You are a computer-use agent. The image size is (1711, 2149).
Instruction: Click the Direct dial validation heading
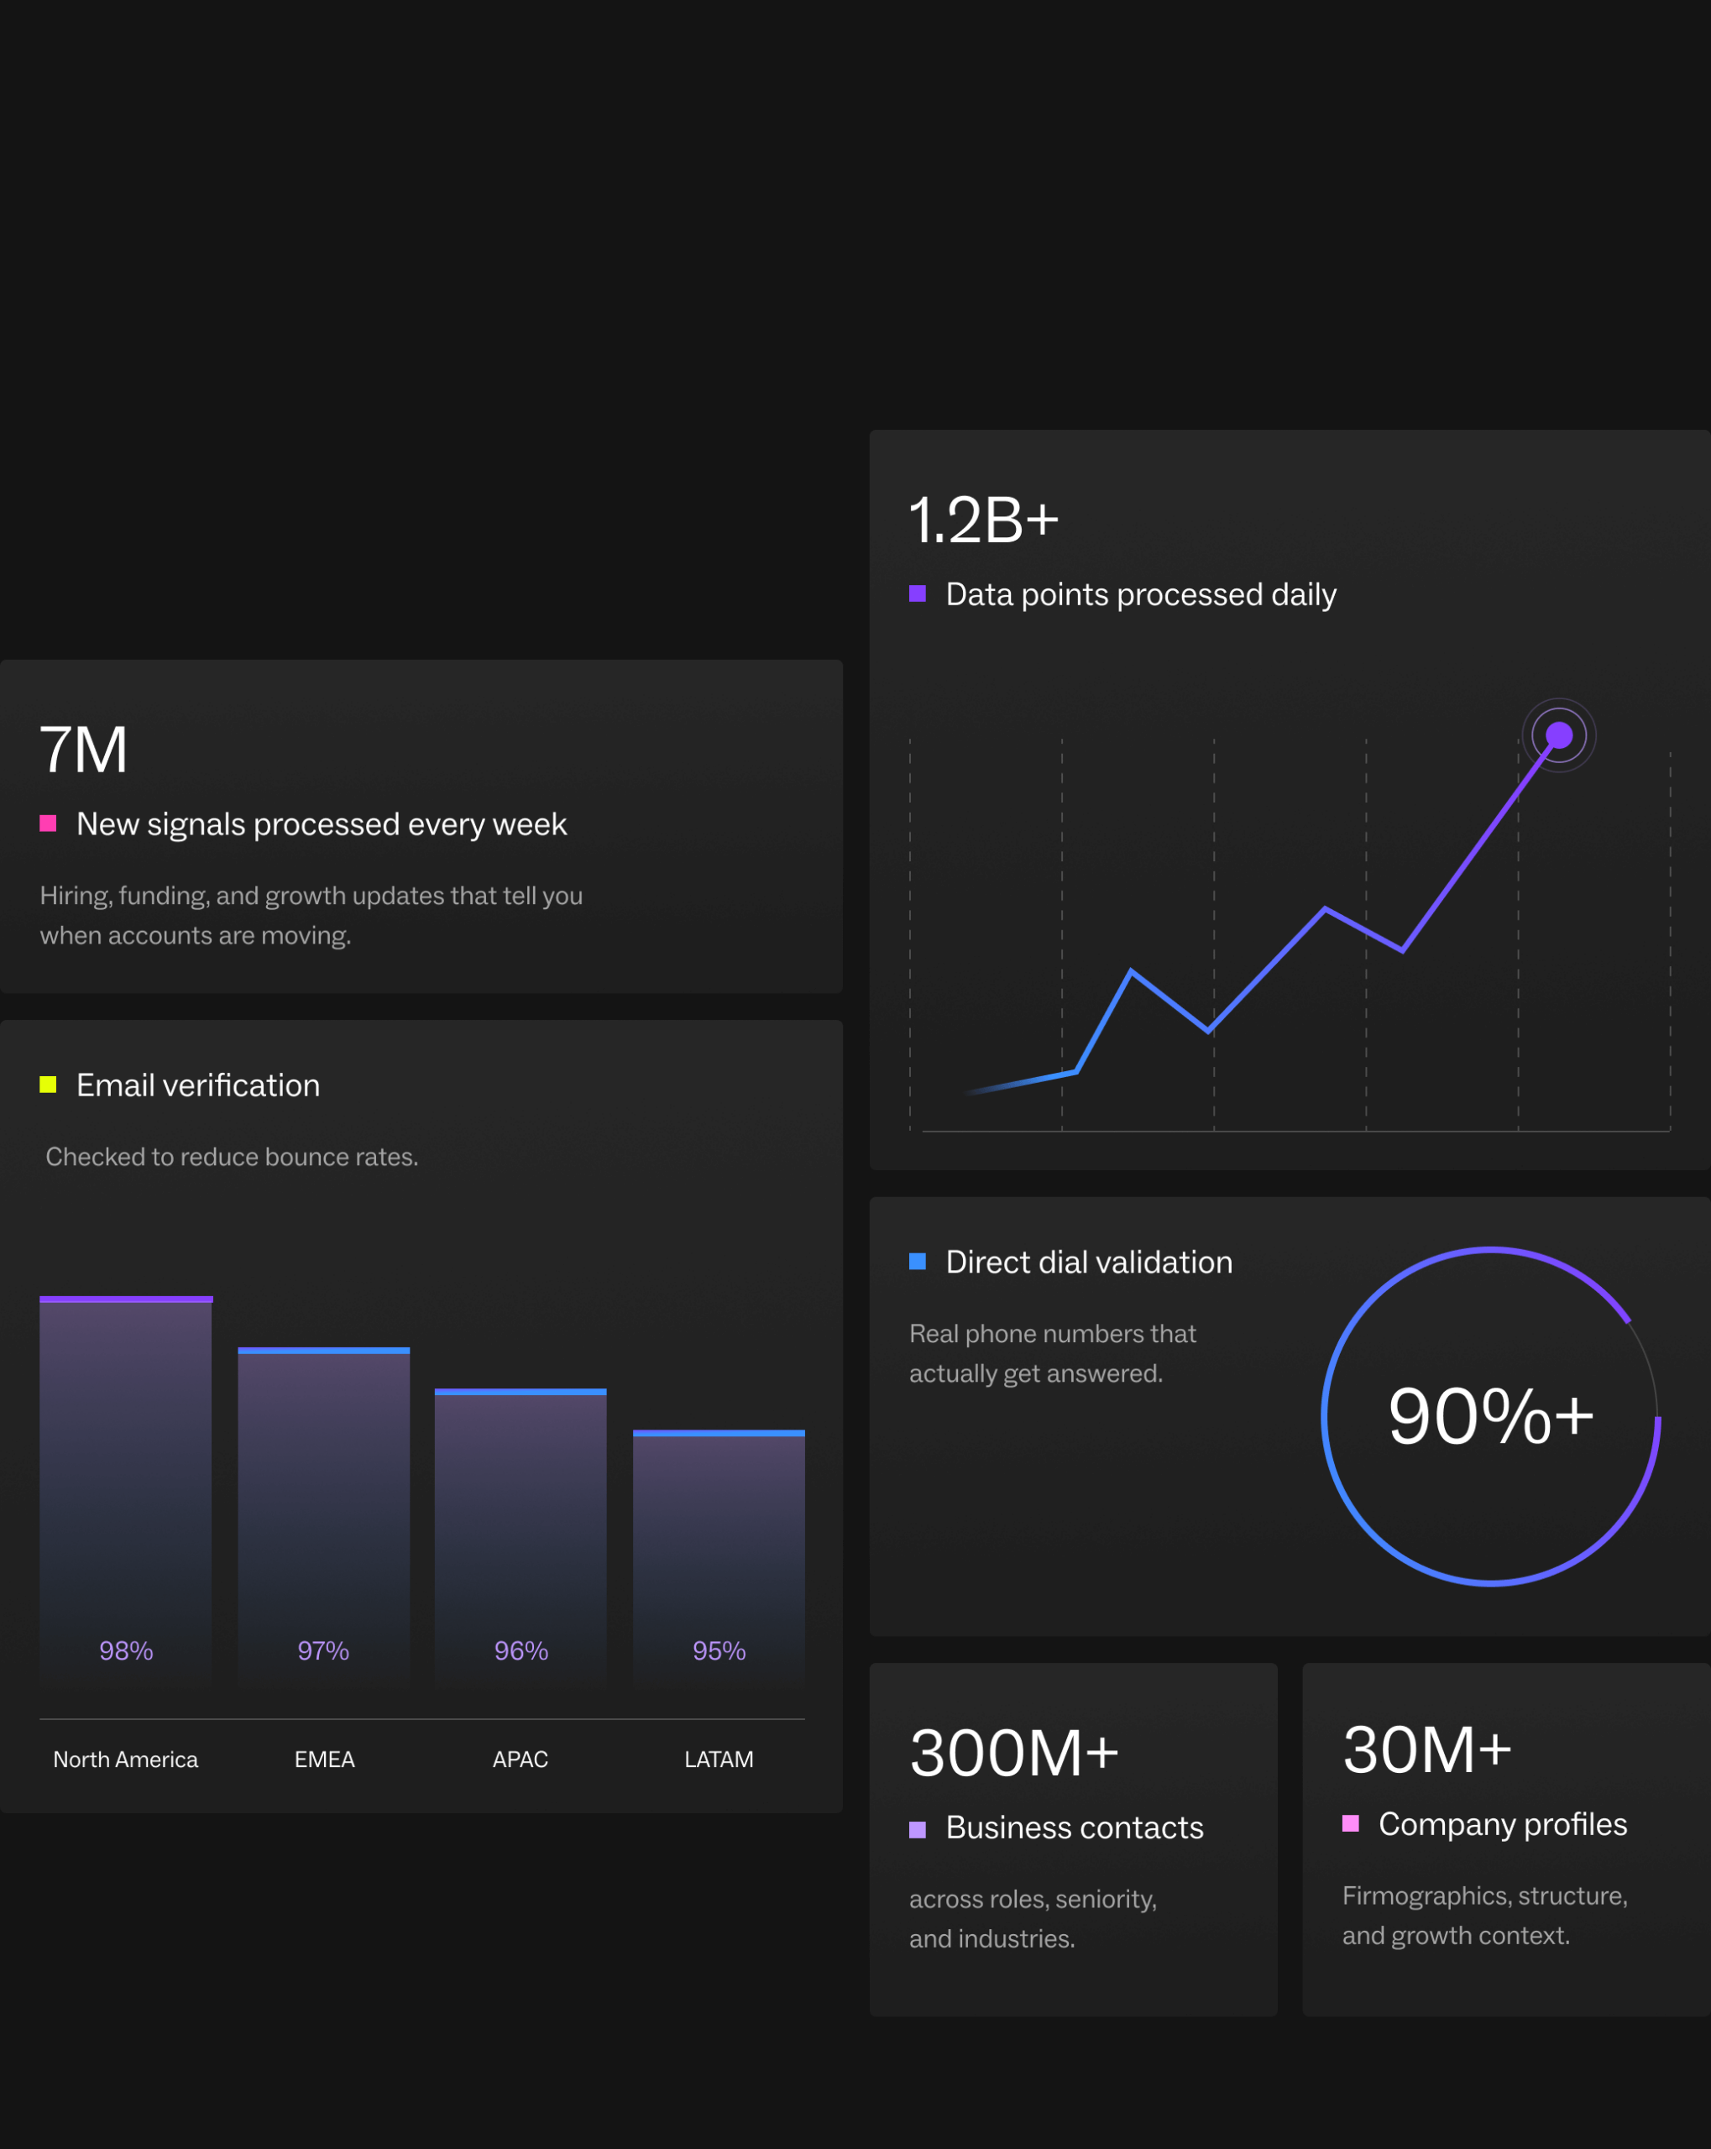click(1089, 1262)
